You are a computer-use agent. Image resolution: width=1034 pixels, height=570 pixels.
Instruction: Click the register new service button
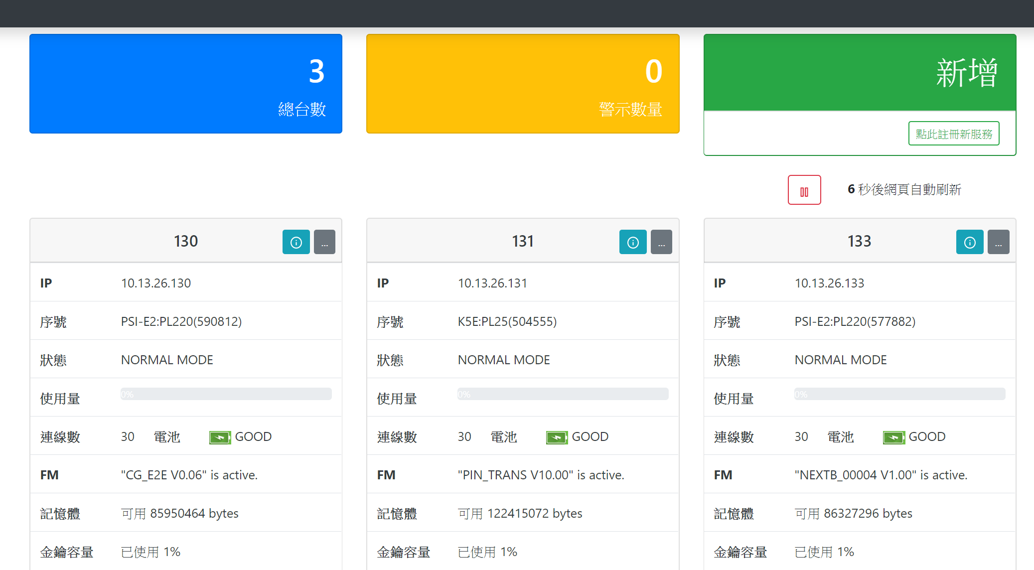(x=954, y=134)
